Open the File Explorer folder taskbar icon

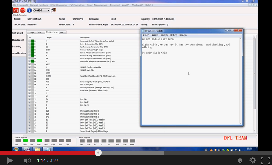click(x=37, y=150)
